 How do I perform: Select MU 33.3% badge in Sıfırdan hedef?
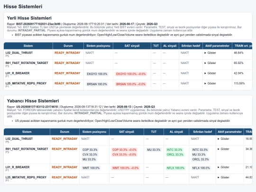click(x=199, y=155)
